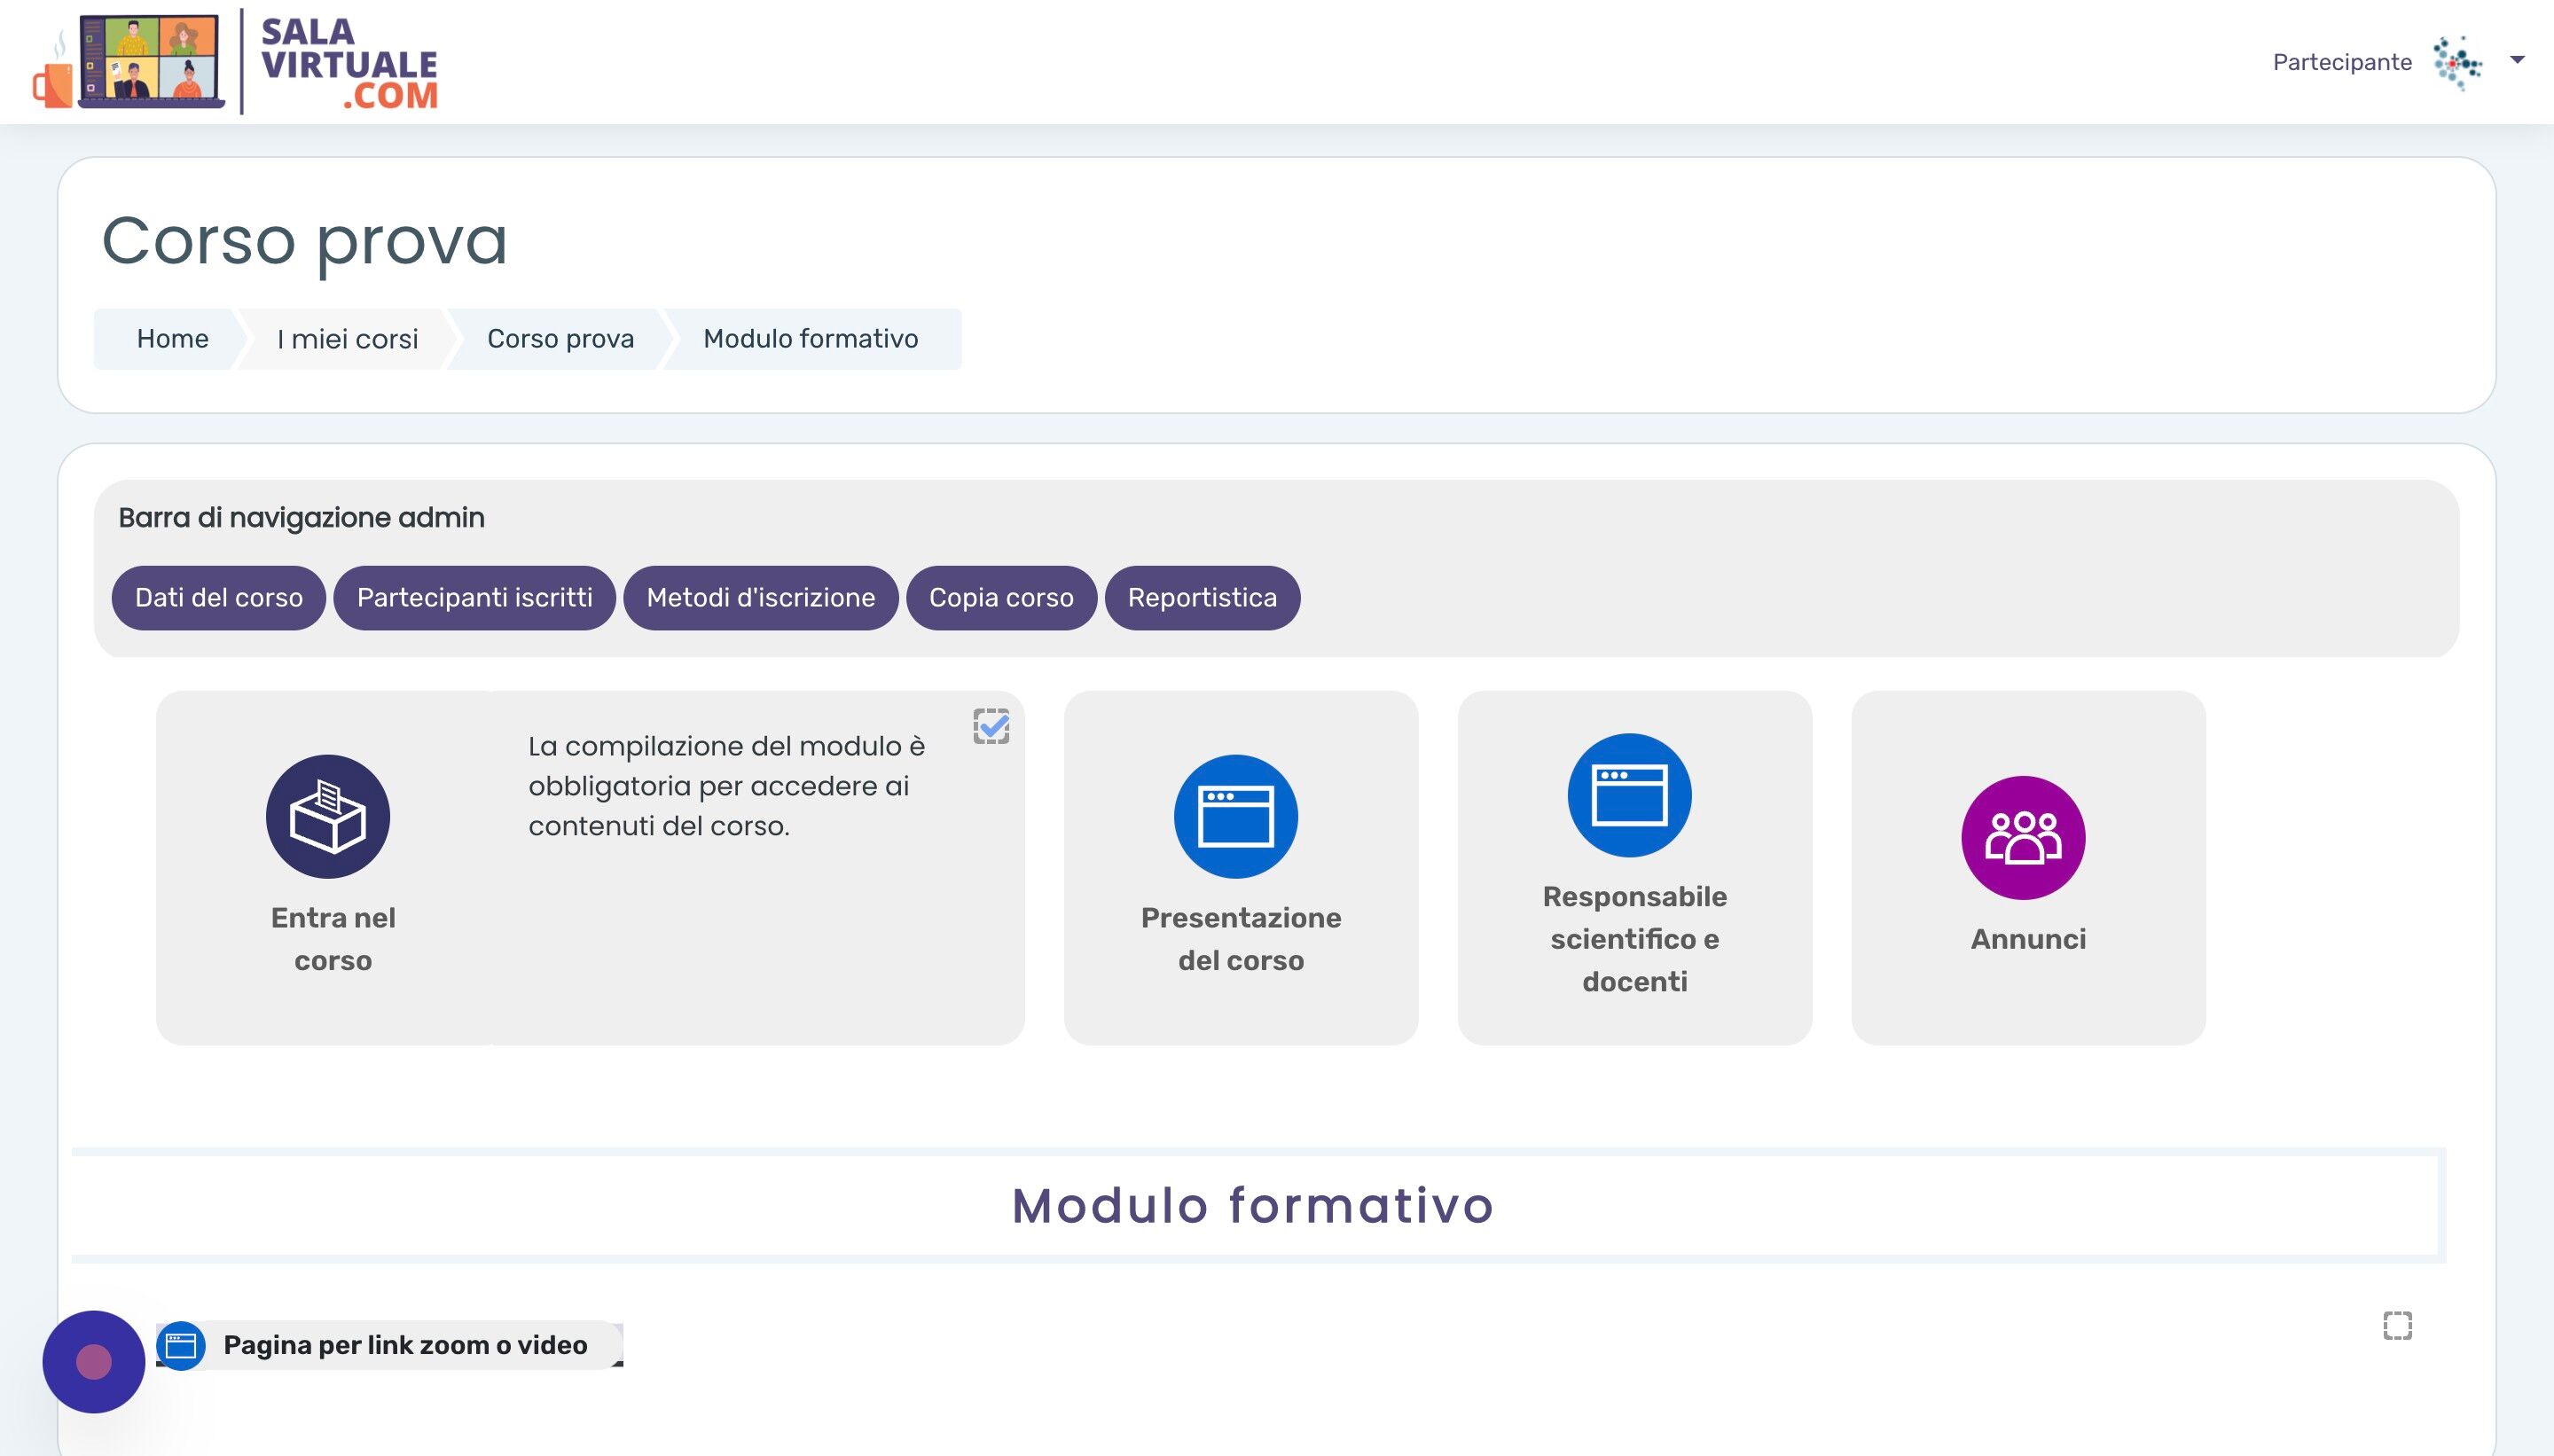The image size is (2554, 1456).
Task: Toggle completion checkbox for Pagina per link zoom
Action: click(x=2397, y=1326)
